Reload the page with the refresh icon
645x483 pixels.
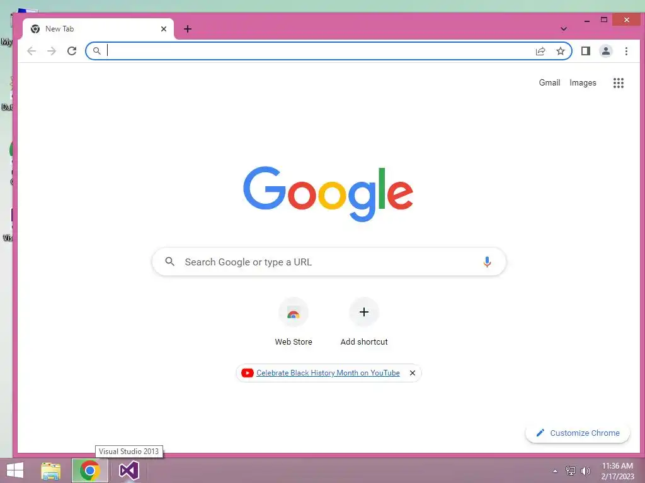click(x=72, y=51)
